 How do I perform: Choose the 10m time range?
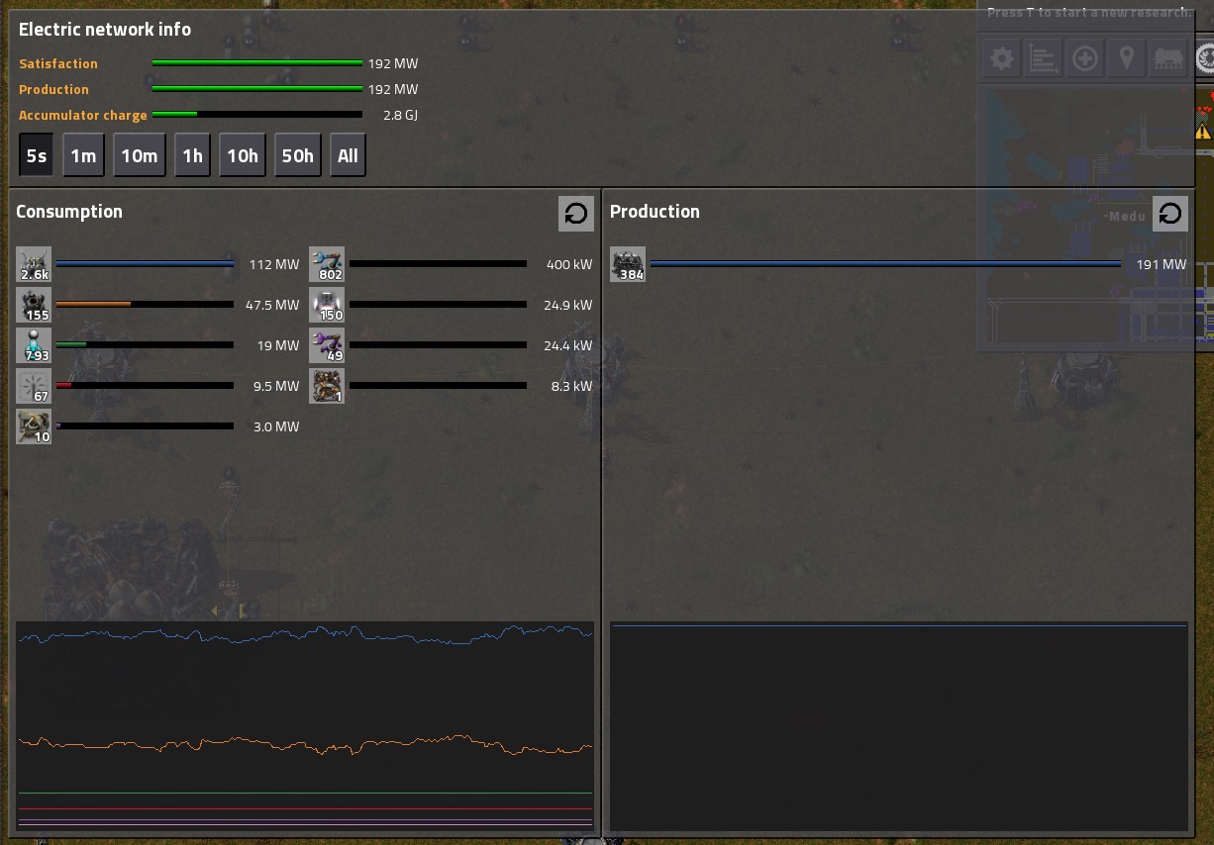point(140,156)
